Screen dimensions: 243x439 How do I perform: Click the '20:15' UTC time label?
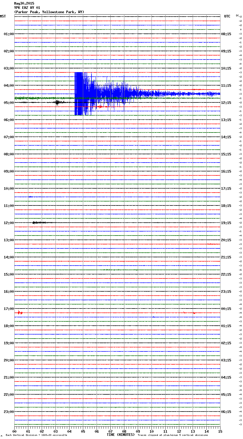click(x=226, y=240)
